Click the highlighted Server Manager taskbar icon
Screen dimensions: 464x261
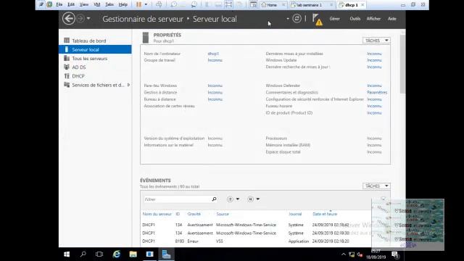[166, 254]
